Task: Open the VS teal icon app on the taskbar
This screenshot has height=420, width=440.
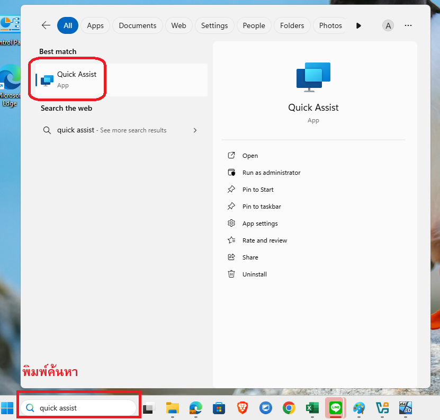Action: point(382,408)
